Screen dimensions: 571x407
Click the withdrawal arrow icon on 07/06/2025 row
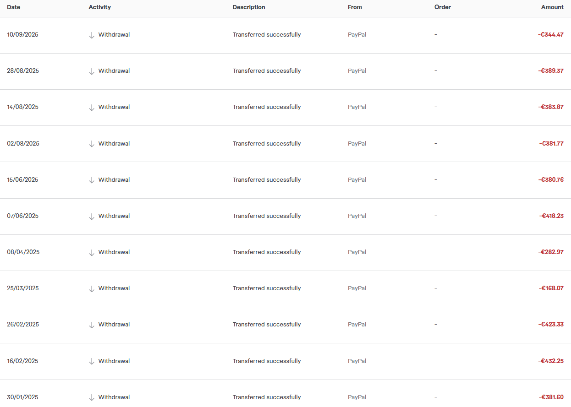pyautogui.click(x=92, y=216)
